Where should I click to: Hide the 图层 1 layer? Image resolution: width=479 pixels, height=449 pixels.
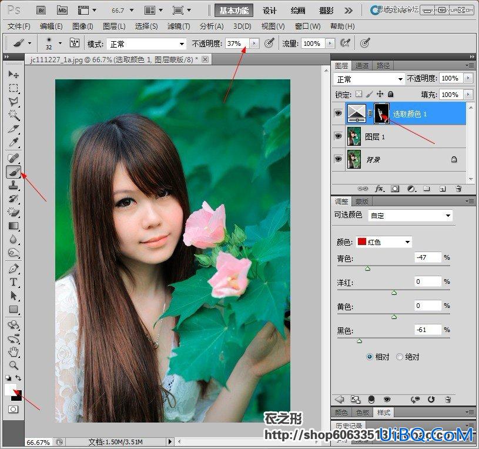338,136
